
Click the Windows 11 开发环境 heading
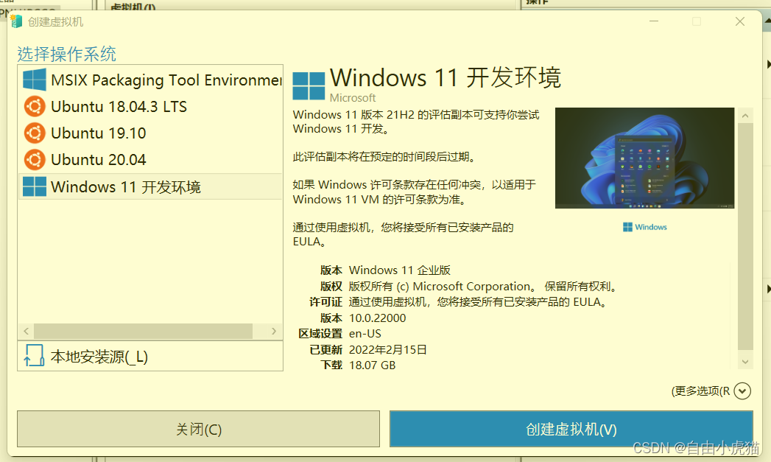(x=446, y=77)
